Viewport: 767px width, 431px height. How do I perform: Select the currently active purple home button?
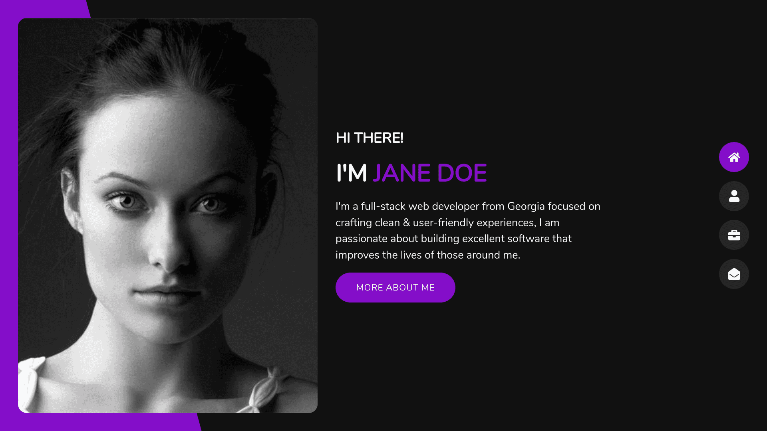734,157
